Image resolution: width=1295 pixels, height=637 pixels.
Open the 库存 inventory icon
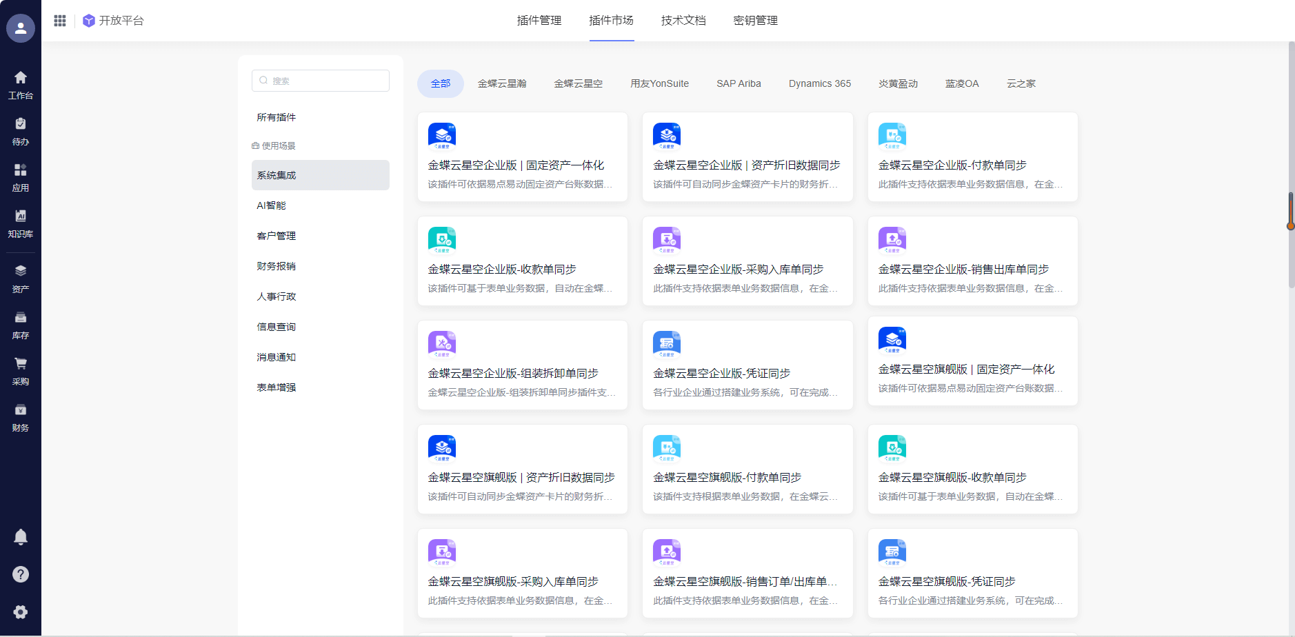(x=21, y=325)
